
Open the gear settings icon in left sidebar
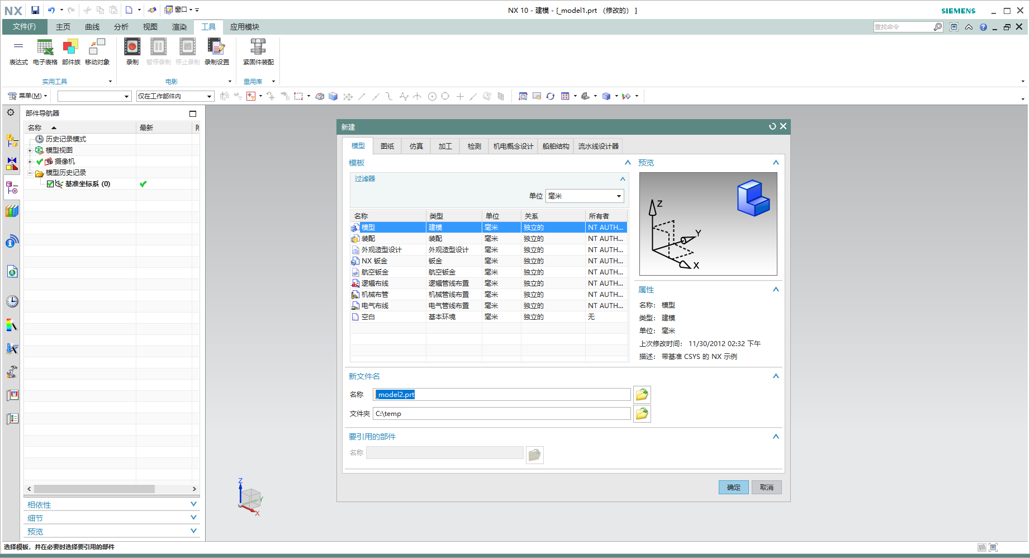tap(11, 112)
